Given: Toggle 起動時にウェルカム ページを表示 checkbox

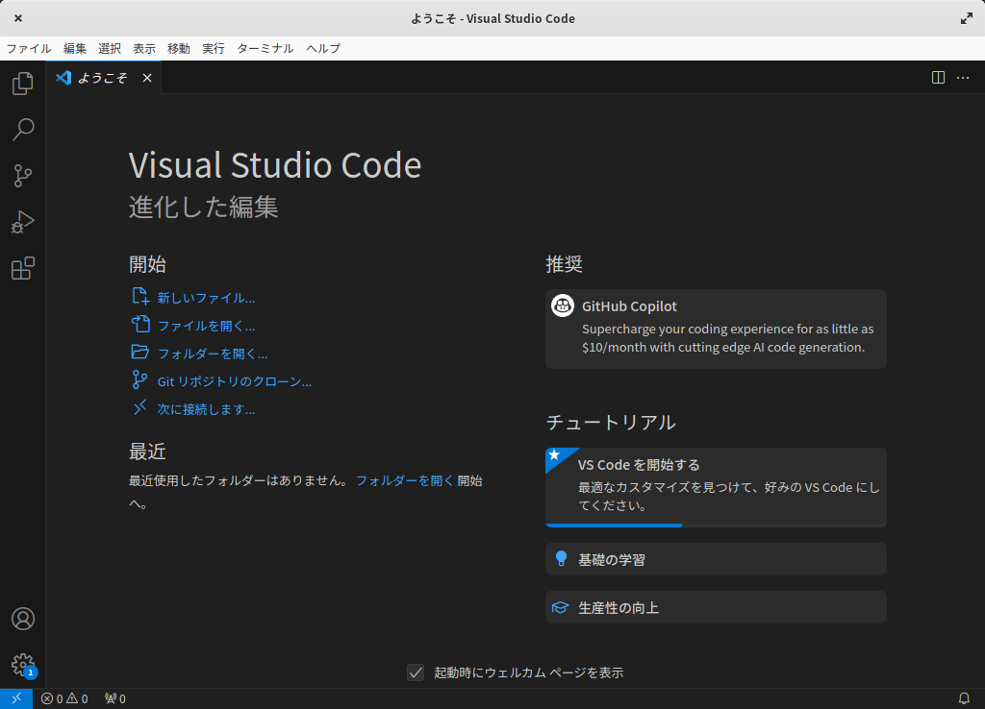Looking at the screenshot, I should click(416, 672).
